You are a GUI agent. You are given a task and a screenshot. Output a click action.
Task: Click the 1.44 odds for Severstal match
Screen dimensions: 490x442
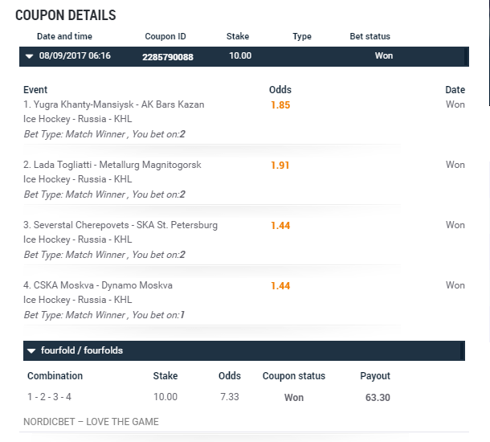coord(280,226)
